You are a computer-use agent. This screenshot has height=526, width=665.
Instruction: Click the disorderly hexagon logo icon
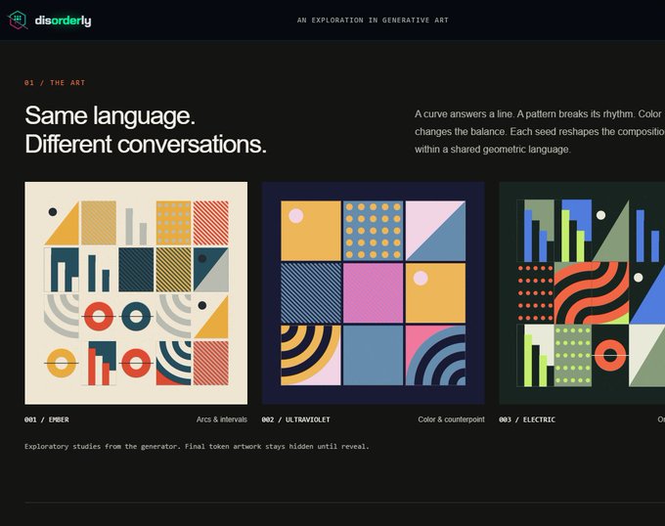[18, 20]
